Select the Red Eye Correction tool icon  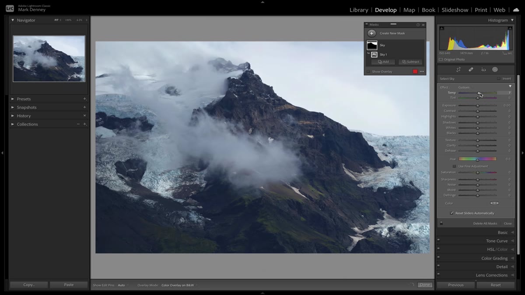483,69
